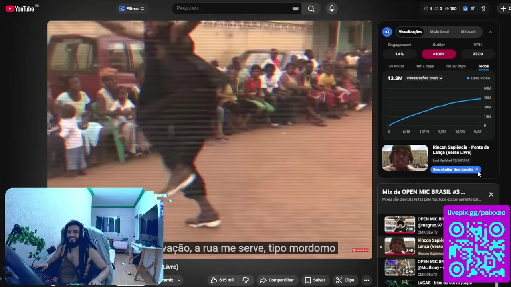The height and width of the screenshot is (287, 511).
Task: Select the 24 hours range tab
Action: [x=396, y=66]
